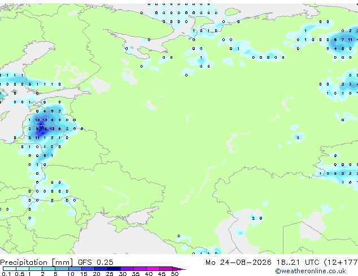This screenshot has height=276, width=358.
Task: Click the legend label "45"
Action: click(161, 274)
